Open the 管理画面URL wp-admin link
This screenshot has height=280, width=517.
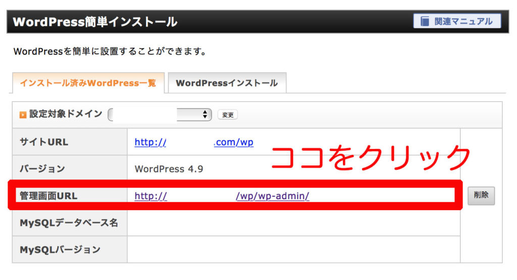coord(222,196)
